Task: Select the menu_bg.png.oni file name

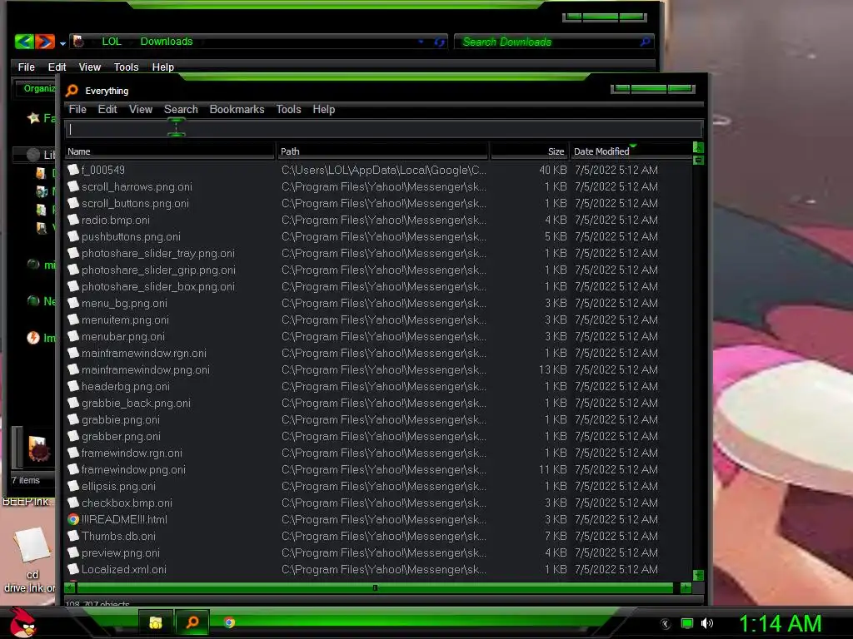Action: [x=124, y=303]
